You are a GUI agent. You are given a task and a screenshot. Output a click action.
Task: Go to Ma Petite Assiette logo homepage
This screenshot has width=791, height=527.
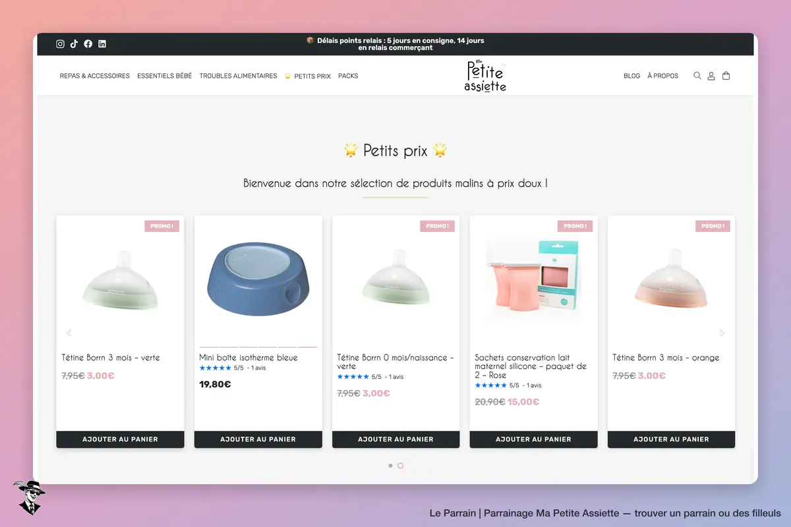click(x=485, y=76)
